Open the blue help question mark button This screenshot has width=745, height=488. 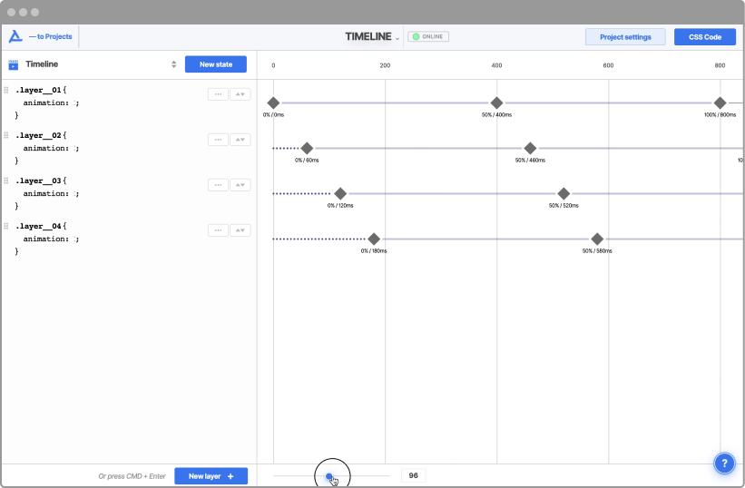point(724,463)
